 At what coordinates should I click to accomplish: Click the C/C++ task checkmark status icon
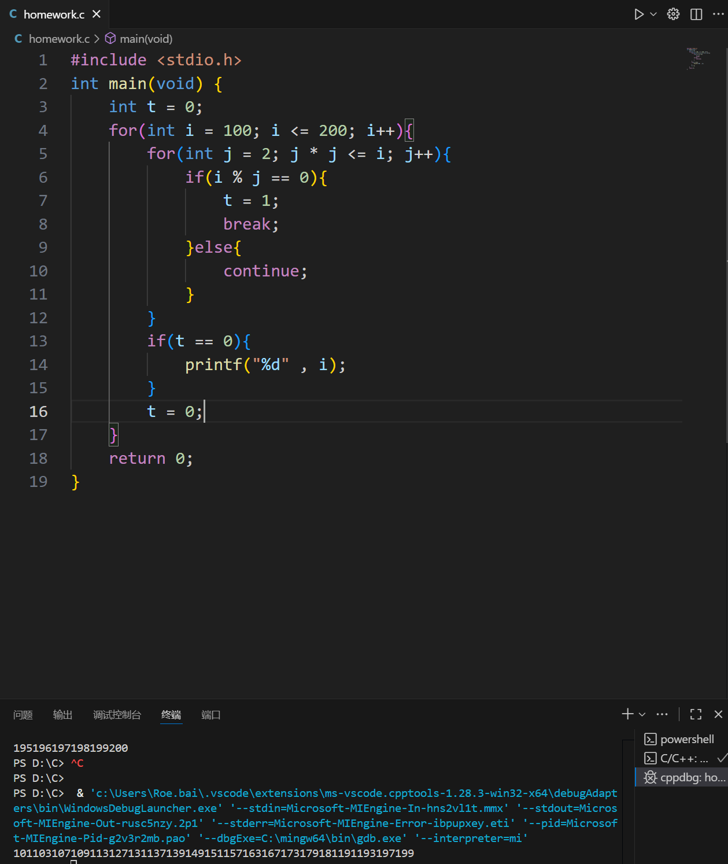722,758
